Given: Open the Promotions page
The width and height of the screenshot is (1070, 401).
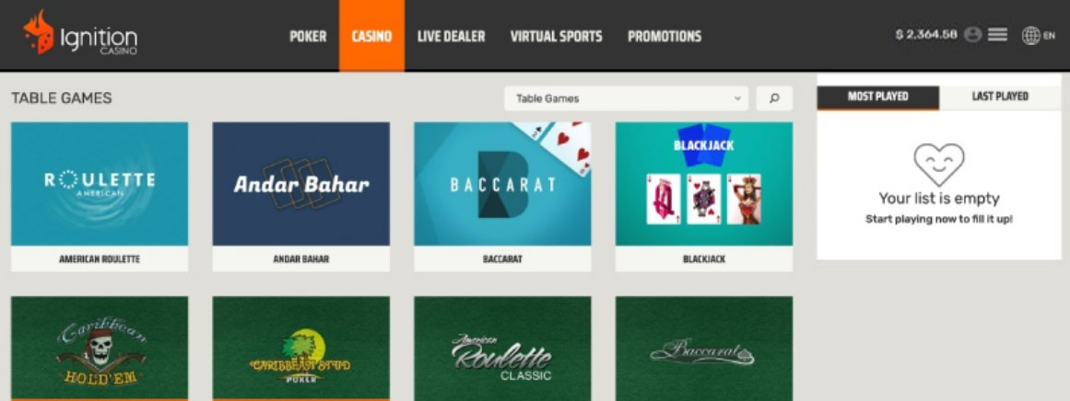Looking at the screenshot, I should (x=664, y=36).
